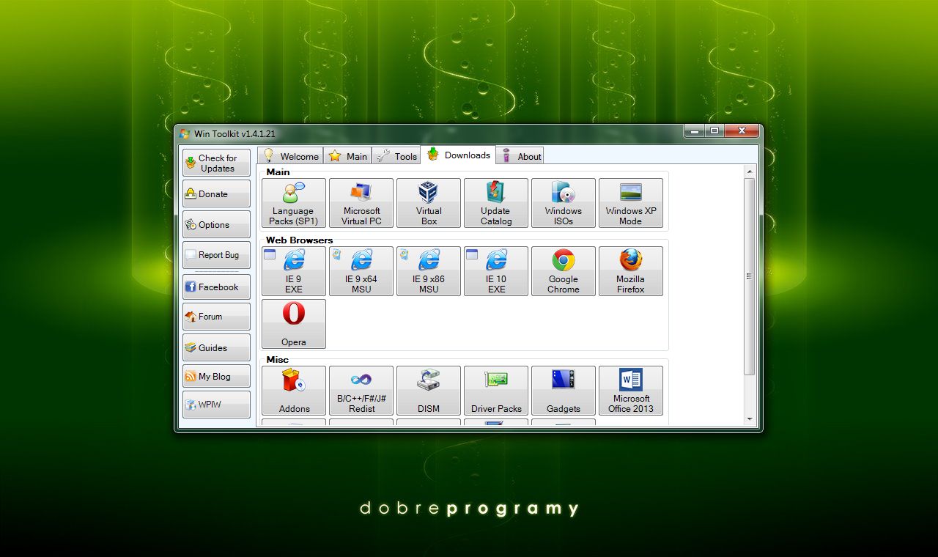Download IE 9 x86 MSU
Image resolution: width=938 pixels, height=557 pixels.
pos(429,271)
